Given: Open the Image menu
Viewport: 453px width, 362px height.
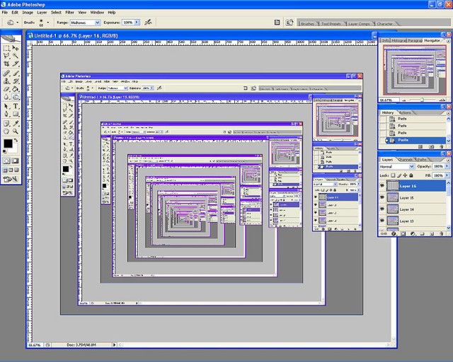Looking at the screenshot, I should (x=28, y=13).
